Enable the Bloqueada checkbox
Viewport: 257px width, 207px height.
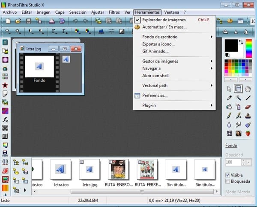click(228, 181)
